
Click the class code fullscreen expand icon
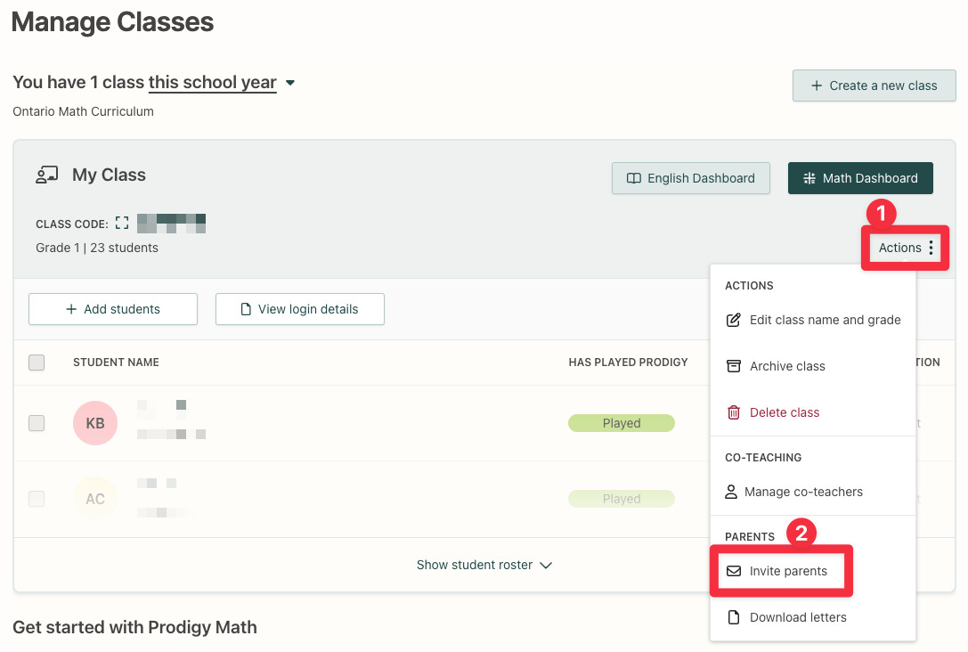tap(123, 224)
